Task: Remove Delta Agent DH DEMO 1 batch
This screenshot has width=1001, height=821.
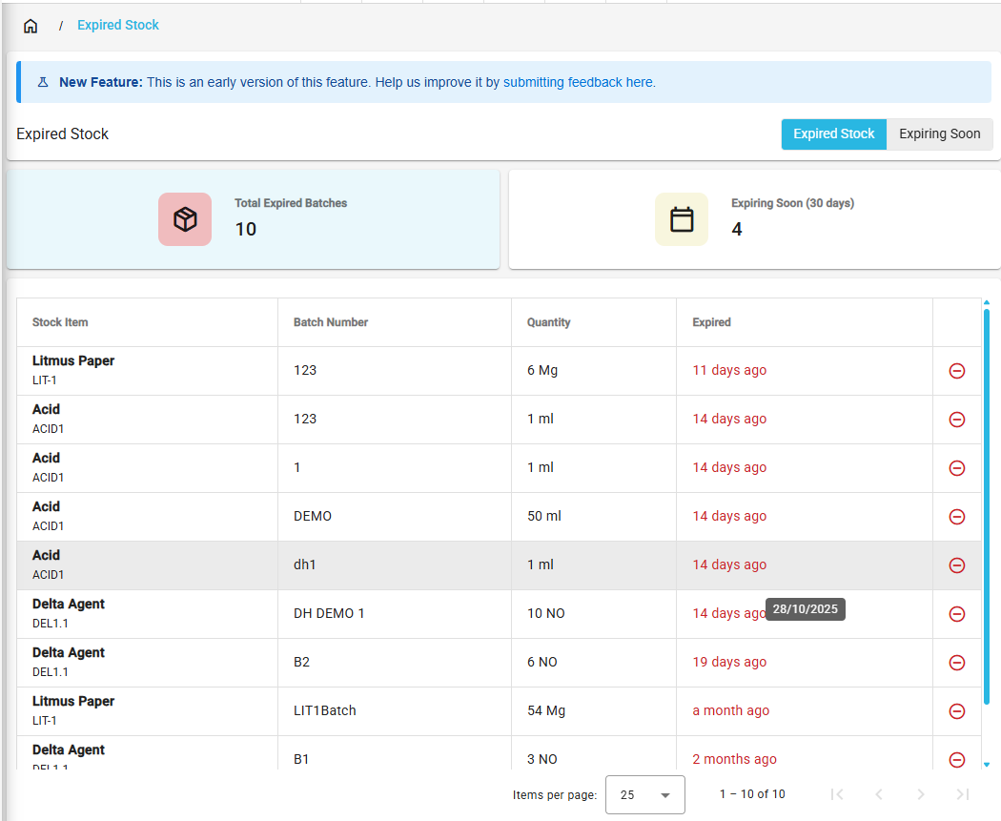Action: (957, 613)
